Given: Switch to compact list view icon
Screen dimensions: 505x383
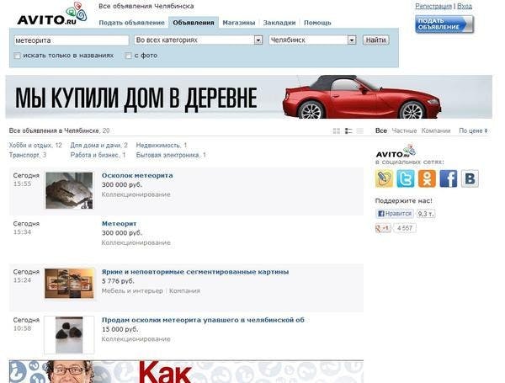Looking at the screenshot, I should coord(360,130).
